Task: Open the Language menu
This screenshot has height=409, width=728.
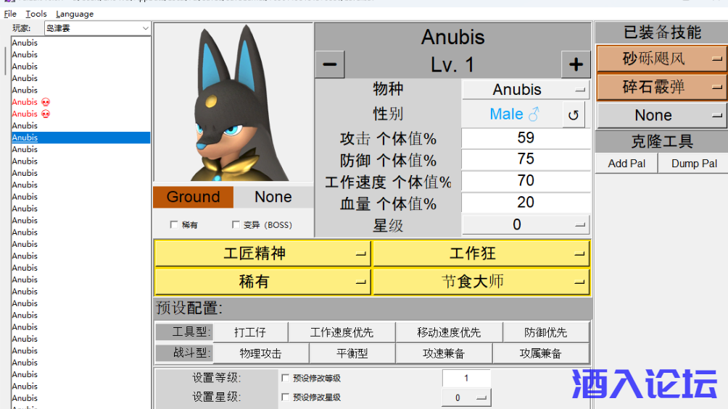Action: click(x=75, y=14)
